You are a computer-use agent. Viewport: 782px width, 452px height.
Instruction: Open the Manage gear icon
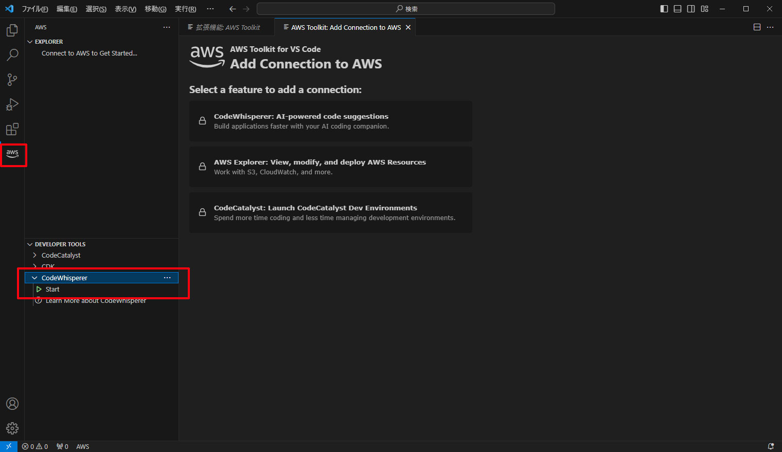[12, 428]
